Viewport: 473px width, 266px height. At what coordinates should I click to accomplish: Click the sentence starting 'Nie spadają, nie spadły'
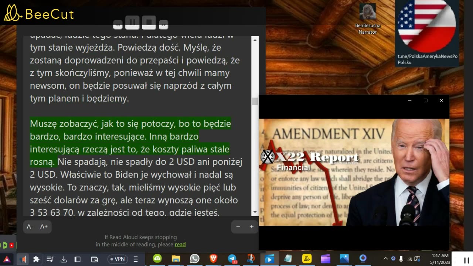pos(136,168)
